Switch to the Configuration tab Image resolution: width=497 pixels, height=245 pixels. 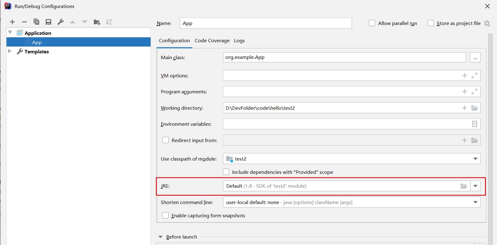[174, 41]
